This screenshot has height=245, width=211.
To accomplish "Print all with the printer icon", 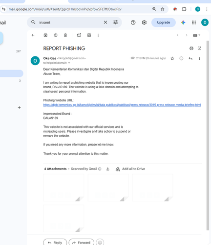I will point(191,49).
